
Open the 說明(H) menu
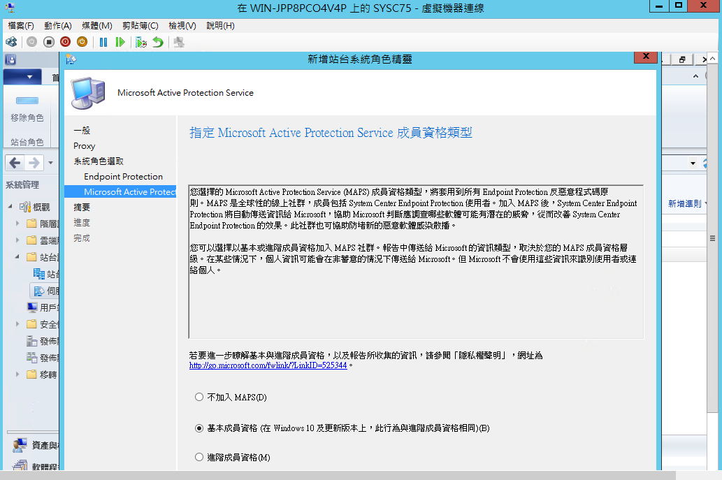[x=221, y=26]
